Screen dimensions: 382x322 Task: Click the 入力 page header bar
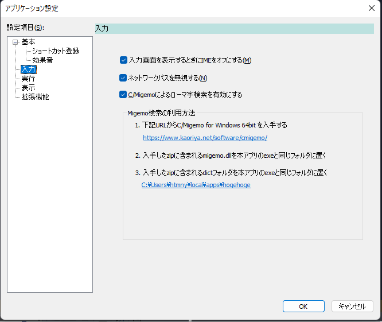[235, 29]
